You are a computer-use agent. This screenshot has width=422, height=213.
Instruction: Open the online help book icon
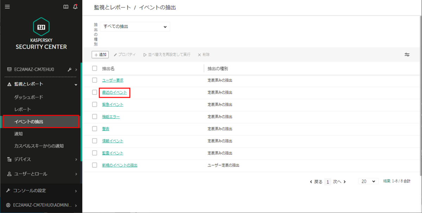click(66, 6)
